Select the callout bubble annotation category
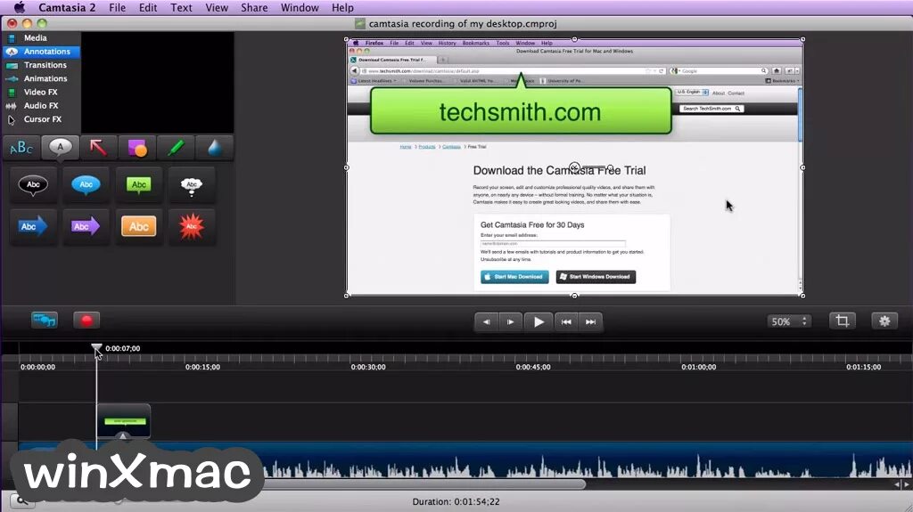913x512 pixels. [x=60, y=148]
